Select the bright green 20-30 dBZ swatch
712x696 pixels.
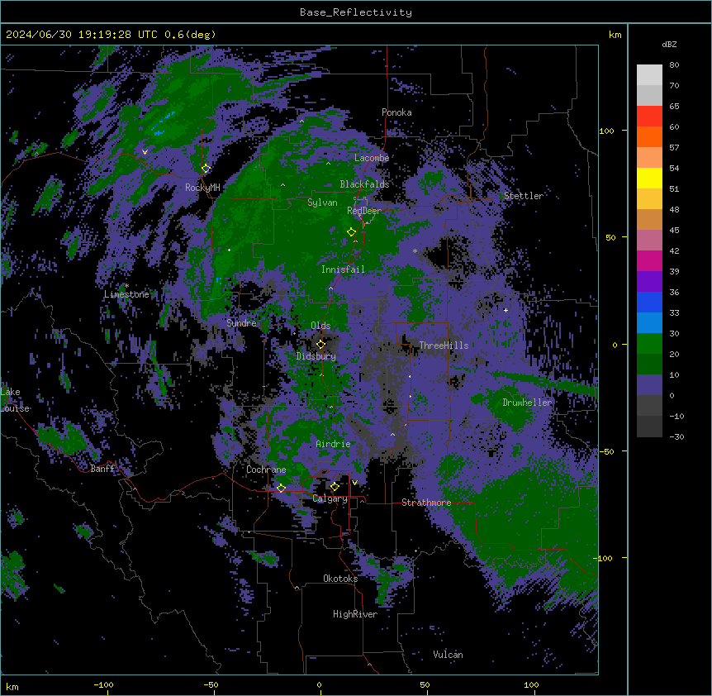tap(649, 344)
